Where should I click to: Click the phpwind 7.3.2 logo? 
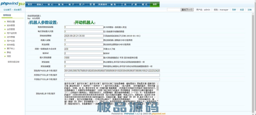12,4
